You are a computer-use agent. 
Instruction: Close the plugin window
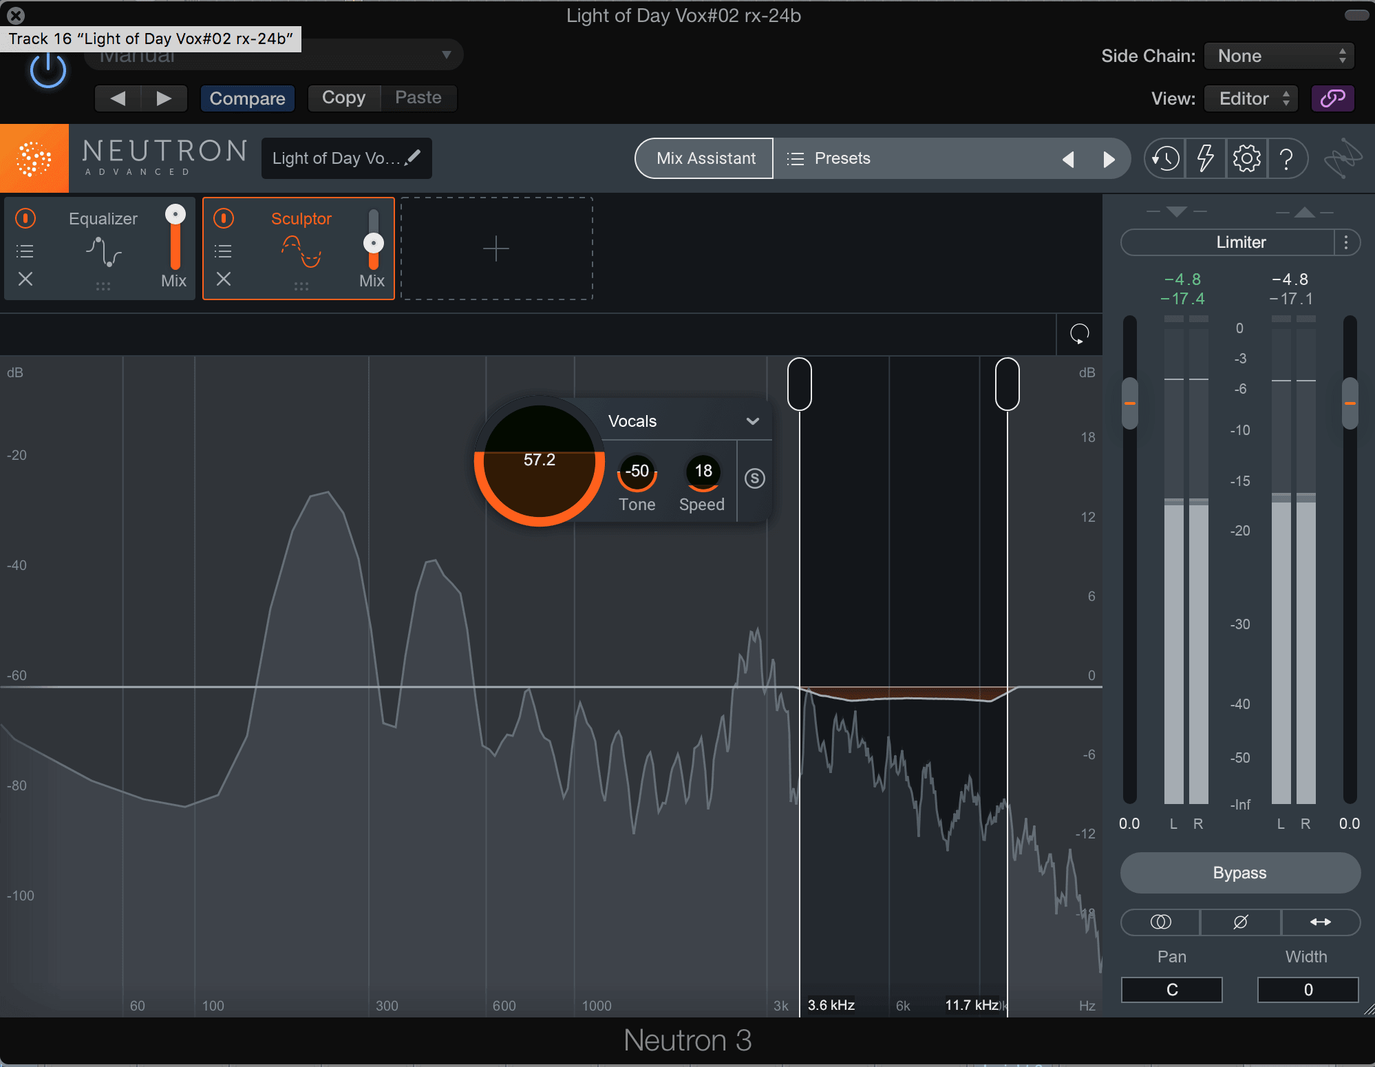coord(16,15)
